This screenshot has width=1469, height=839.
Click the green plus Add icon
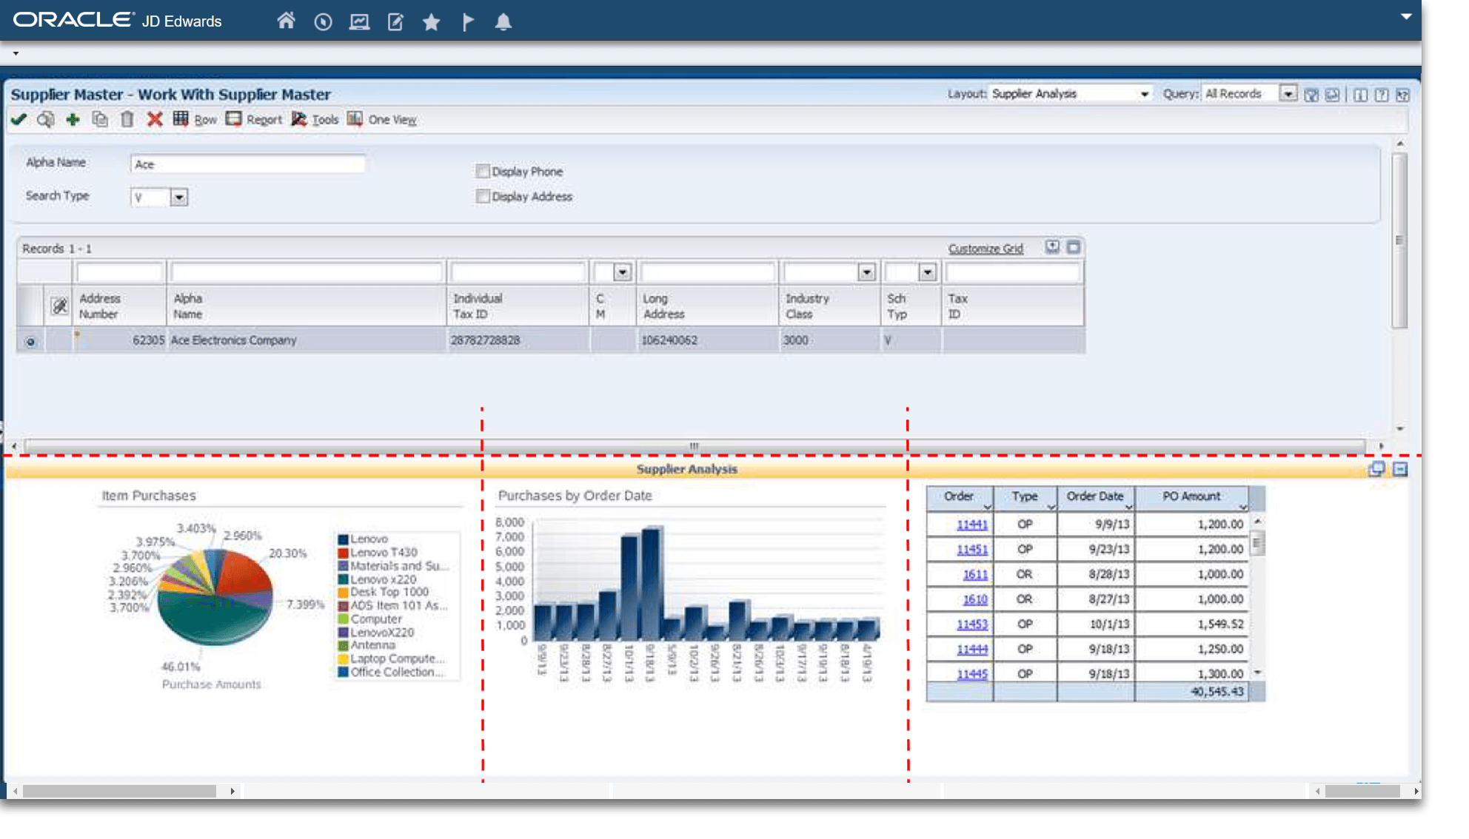point(73,119)
